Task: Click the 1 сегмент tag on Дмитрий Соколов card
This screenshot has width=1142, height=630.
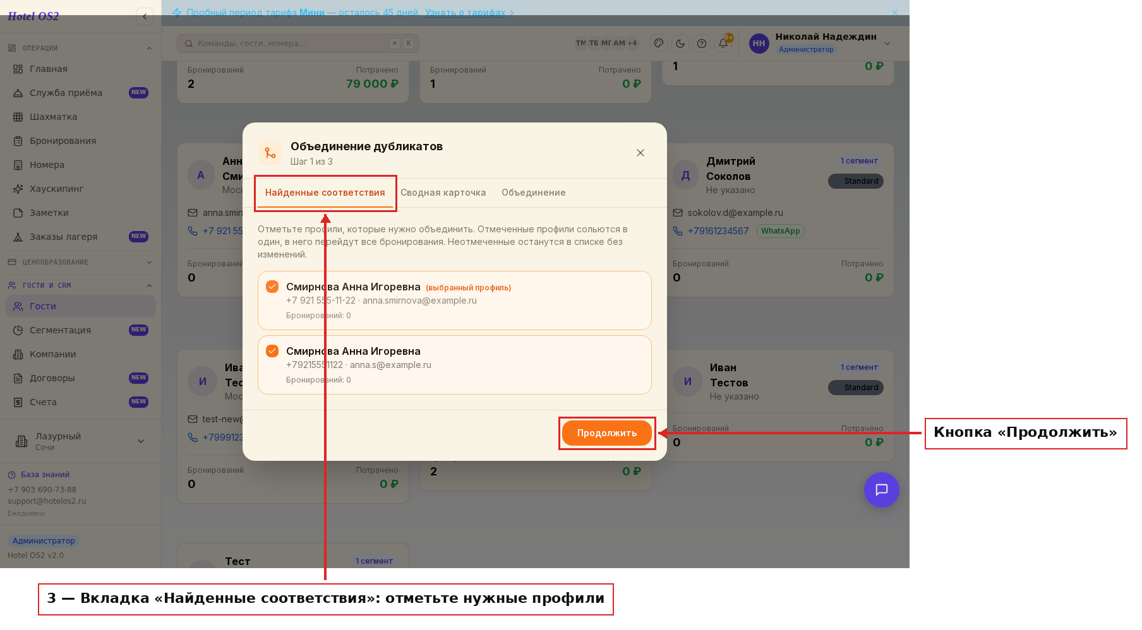Action: point(859,161)
